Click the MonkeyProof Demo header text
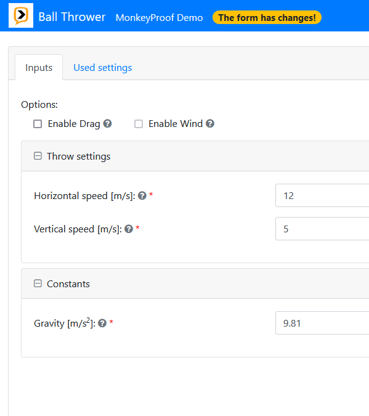Viewport: 369px width, 416px height. tap(159, 18)
